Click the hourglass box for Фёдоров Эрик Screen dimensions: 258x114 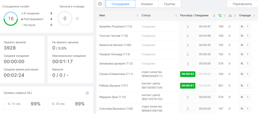(188, 97)
